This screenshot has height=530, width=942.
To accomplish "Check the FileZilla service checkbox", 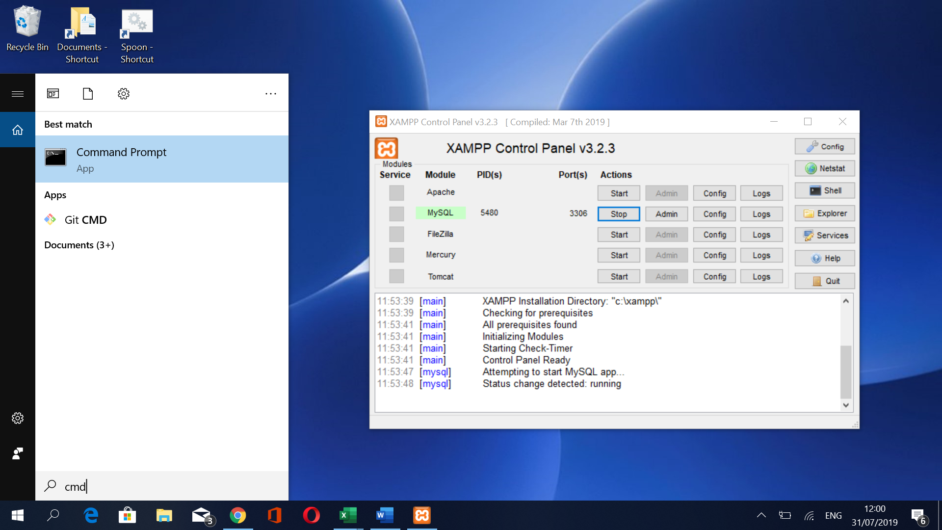I will coord(396,234).
